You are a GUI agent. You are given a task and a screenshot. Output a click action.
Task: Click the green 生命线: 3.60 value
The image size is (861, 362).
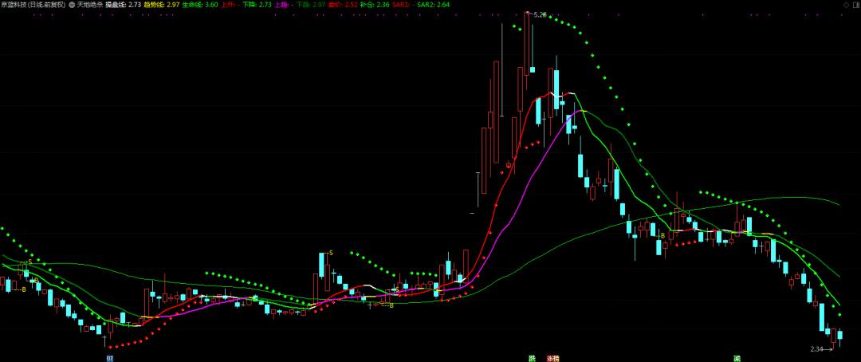[200, 5]
